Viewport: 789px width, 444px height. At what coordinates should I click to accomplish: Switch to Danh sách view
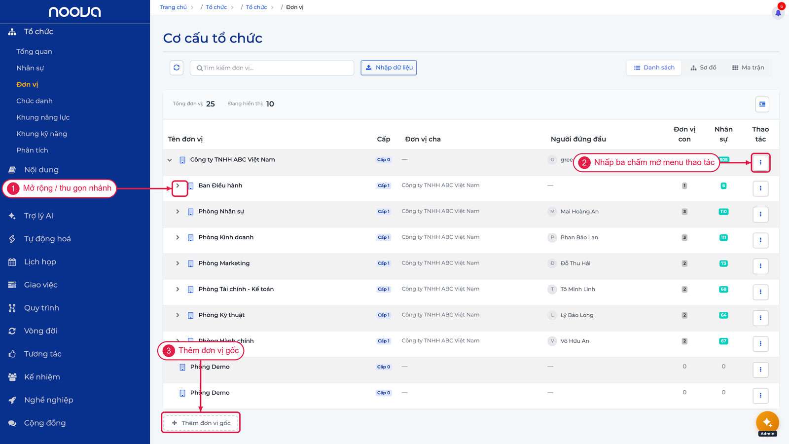654,68
